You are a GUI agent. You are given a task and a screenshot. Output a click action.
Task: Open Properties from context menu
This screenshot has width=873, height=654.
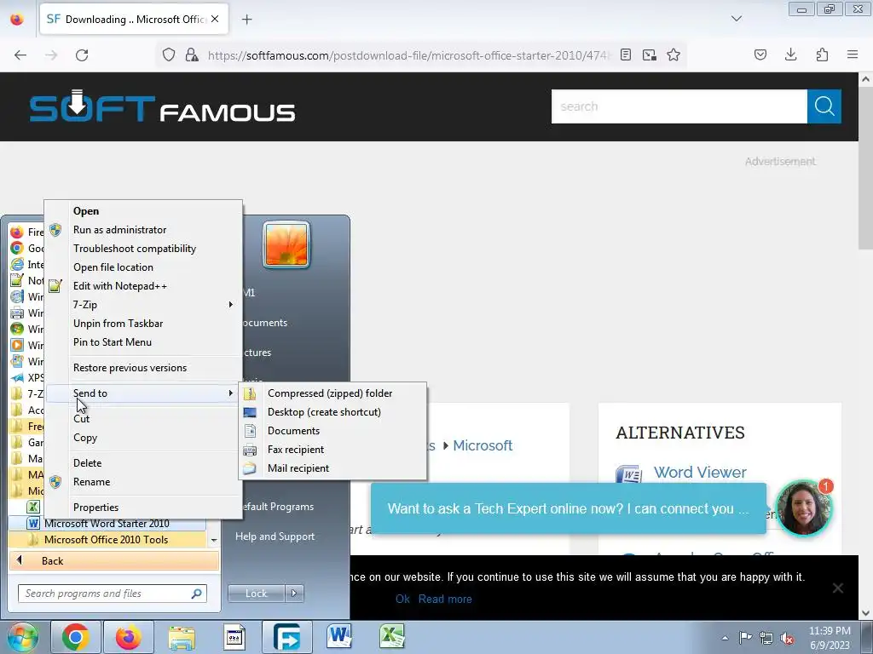click(143, 508)
